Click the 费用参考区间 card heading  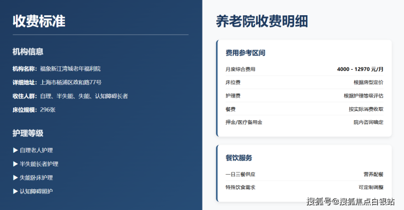click(x=245, y=53)
